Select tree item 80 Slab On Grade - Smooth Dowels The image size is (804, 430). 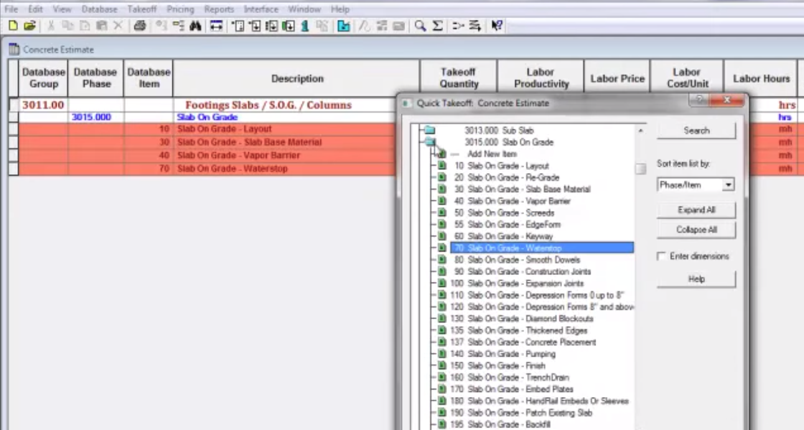[x=517, y=260]
